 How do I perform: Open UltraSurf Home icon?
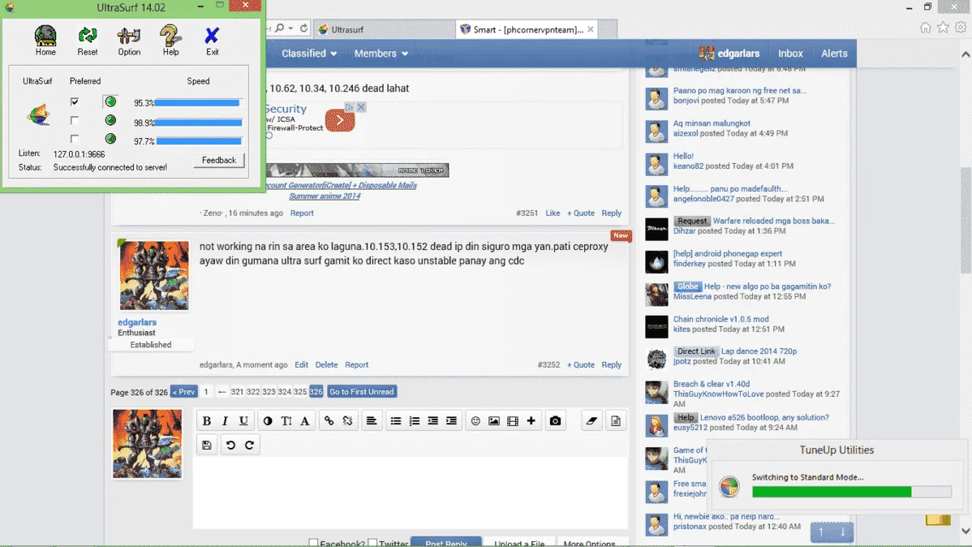[45, 41]
